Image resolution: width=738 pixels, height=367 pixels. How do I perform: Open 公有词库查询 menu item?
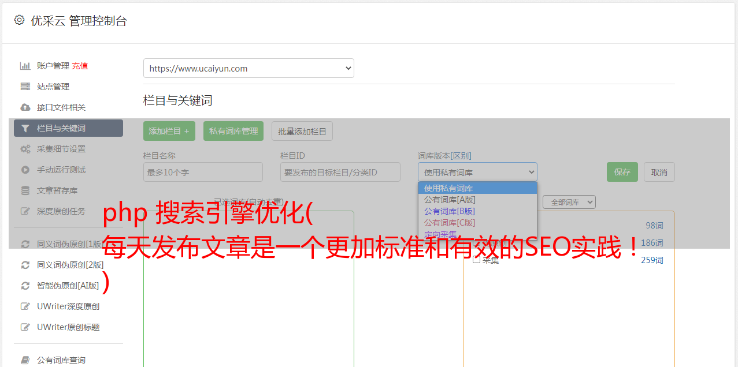coord(61,360)
